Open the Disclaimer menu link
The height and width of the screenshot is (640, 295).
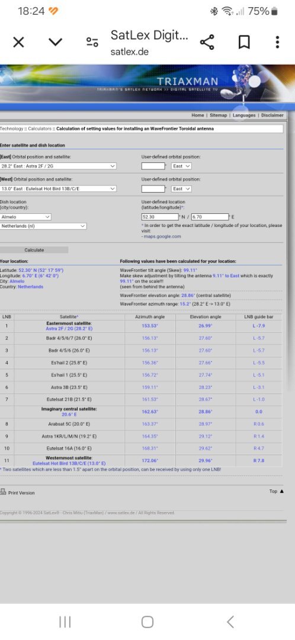click(272, 115)
